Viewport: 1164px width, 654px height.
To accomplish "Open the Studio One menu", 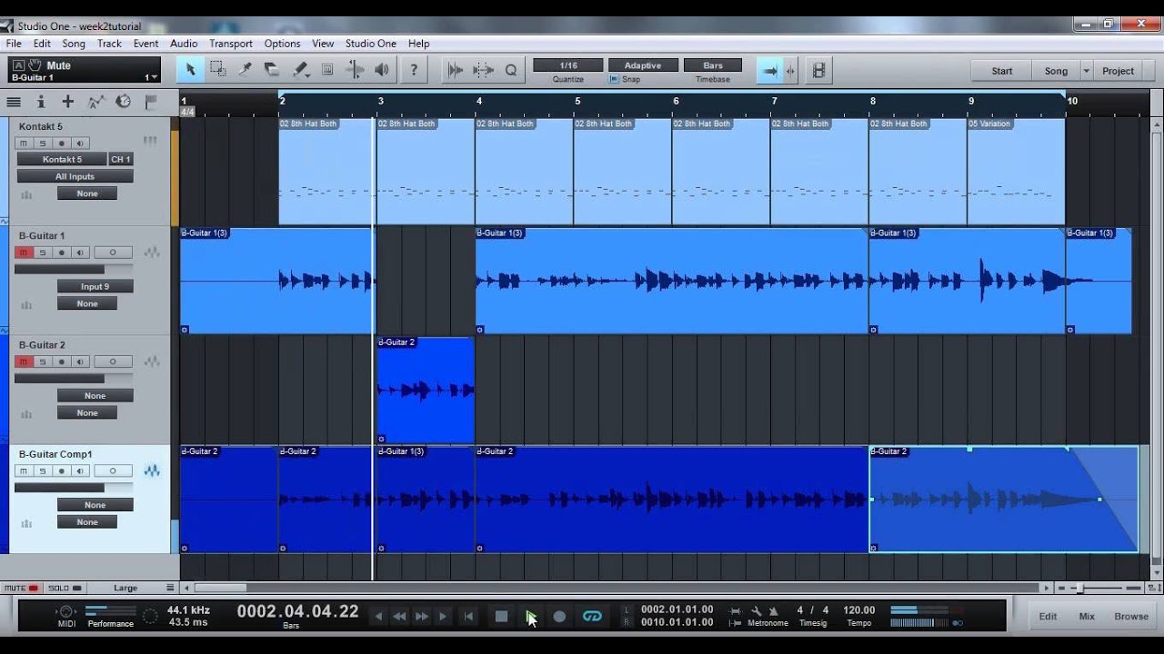I will [371, 44].
